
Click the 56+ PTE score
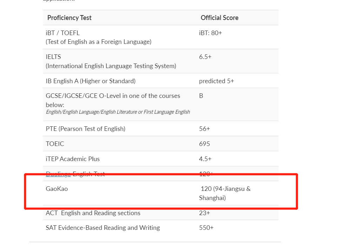(204, 129)
